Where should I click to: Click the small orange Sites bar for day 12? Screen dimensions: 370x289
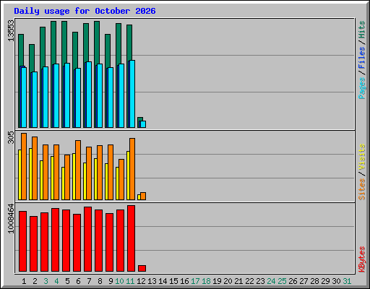[x=143, y=196]
